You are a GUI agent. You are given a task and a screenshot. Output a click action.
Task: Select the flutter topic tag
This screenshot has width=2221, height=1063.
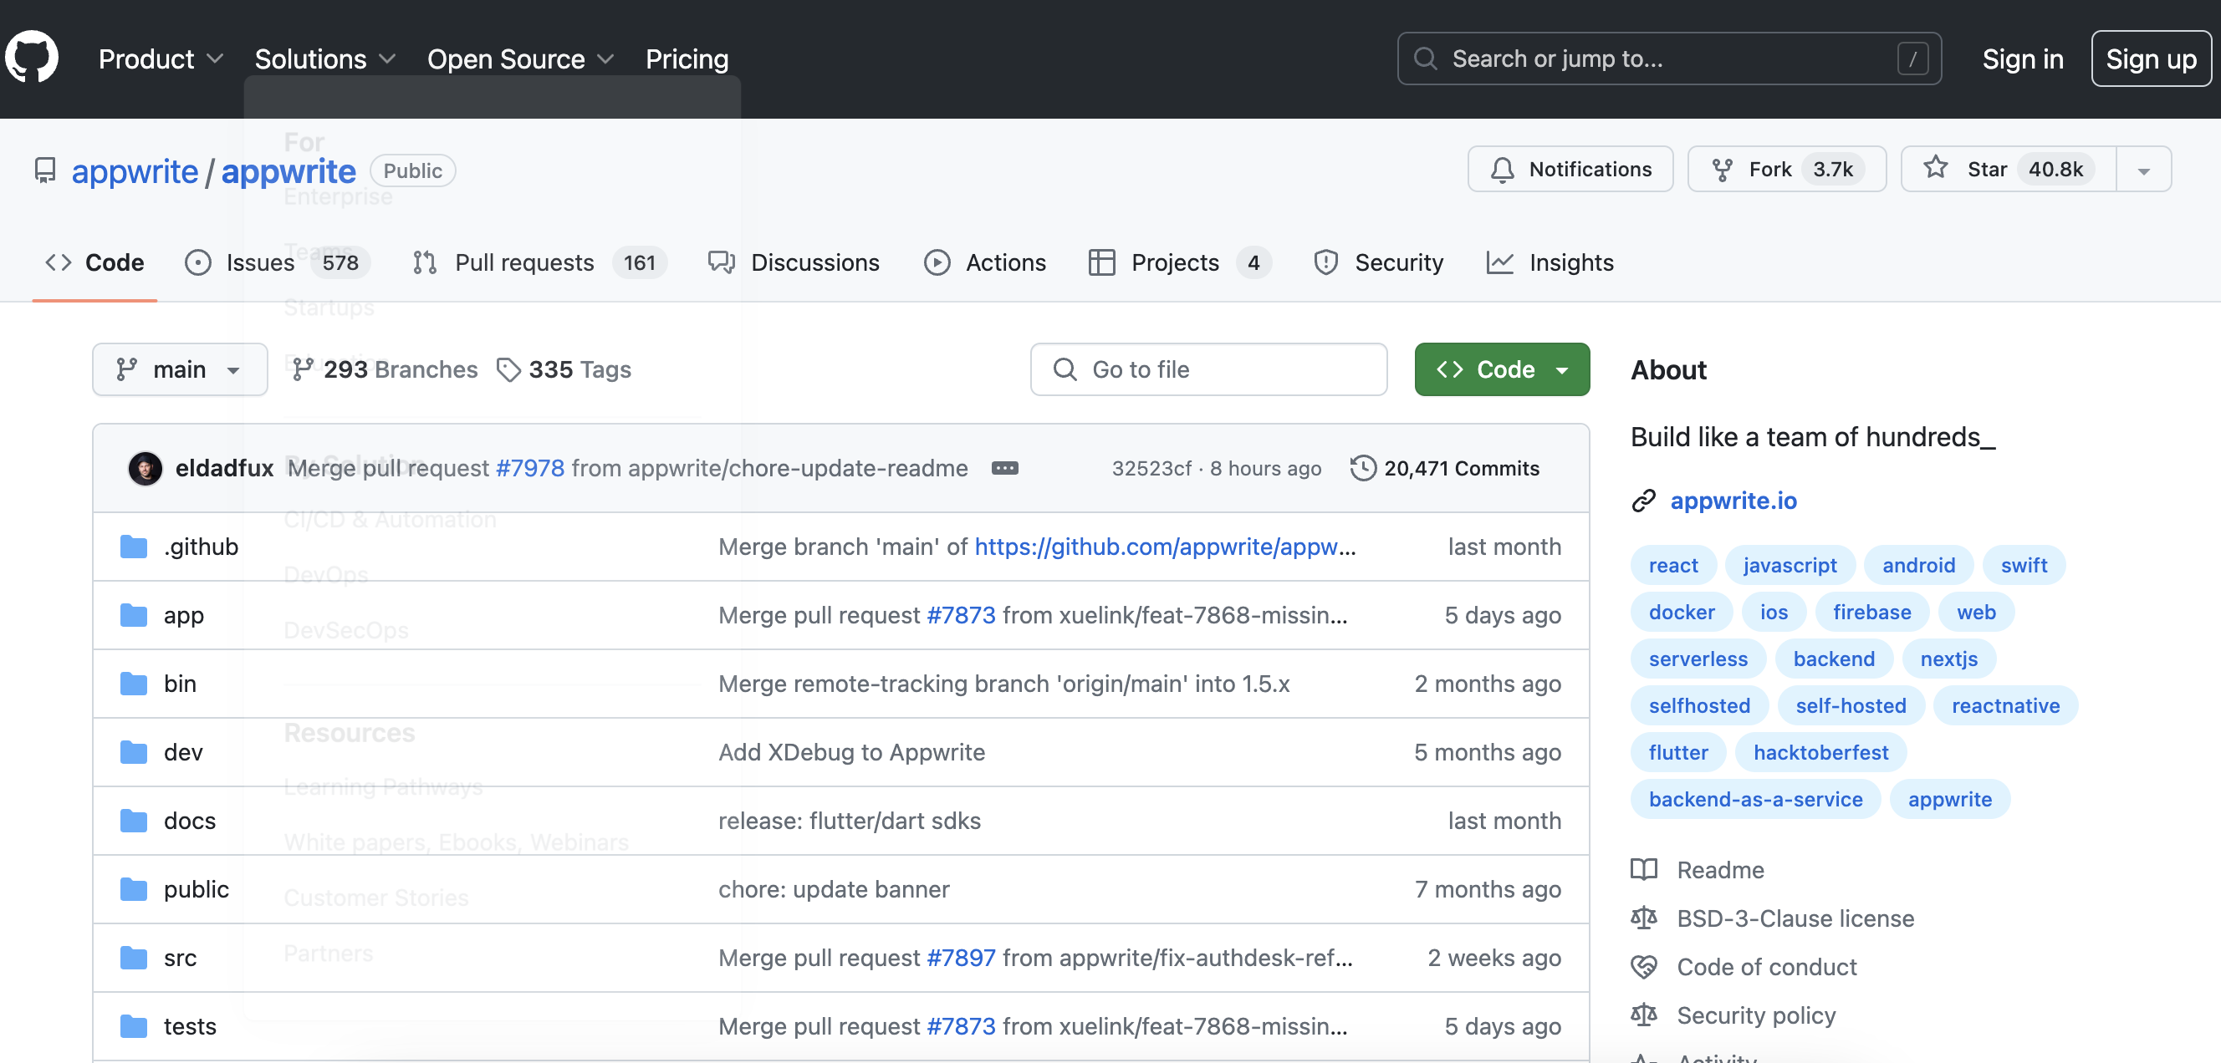pyautogui.click(x=1677, y=752)
